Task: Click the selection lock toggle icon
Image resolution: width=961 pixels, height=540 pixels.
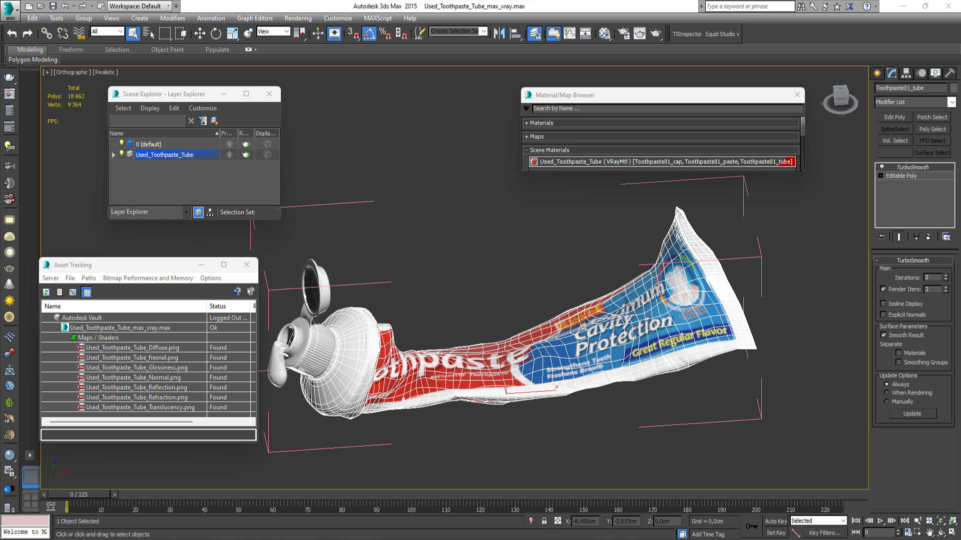Action: pyautogui.click(x=544, y=521)
